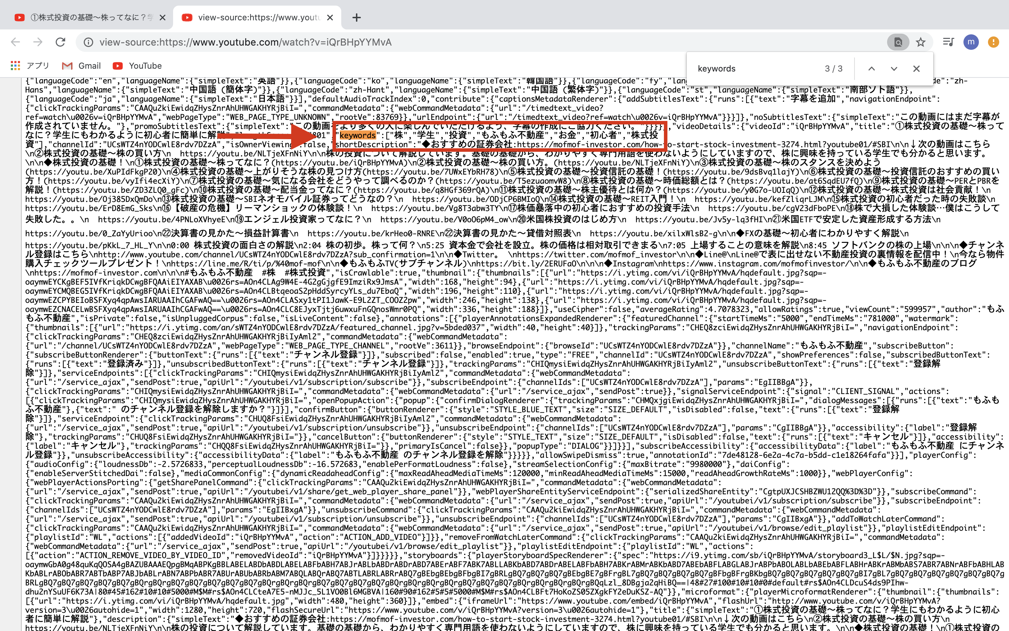This screenshot has height=631, width=1009.
Task: Click "useCipher":false text
Action: click(593, 309)
